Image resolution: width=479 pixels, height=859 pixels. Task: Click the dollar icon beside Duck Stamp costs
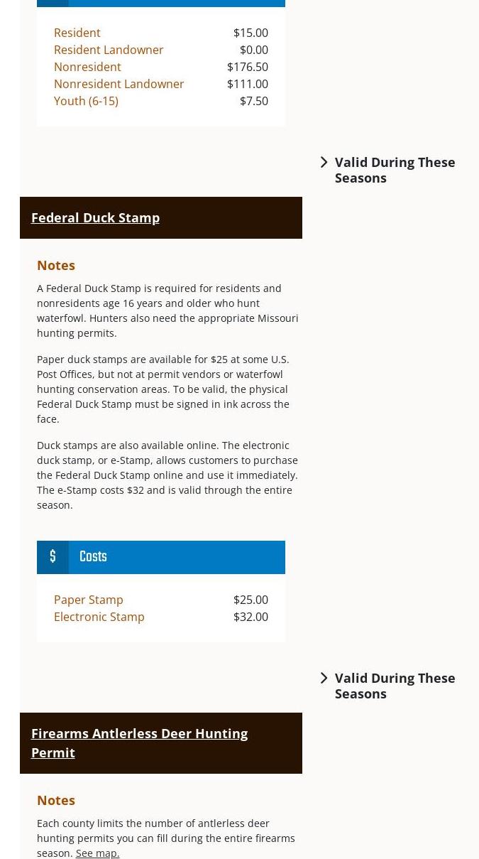(53, 557)
